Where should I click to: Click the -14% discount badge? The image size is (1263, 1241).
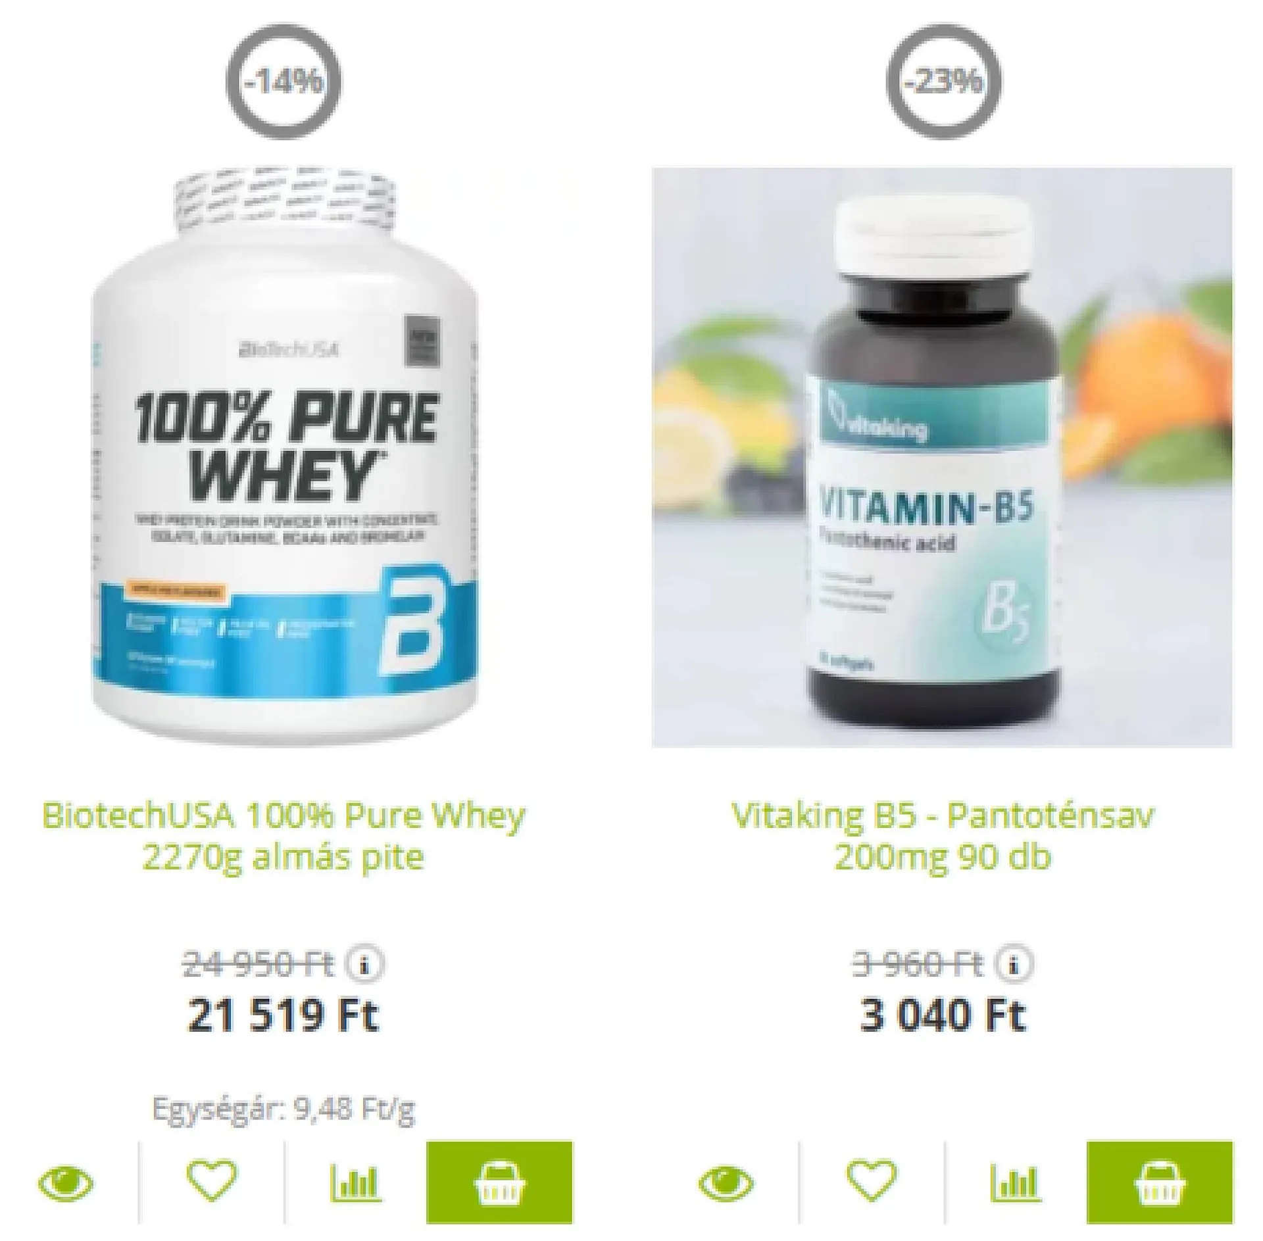[284, 82]
